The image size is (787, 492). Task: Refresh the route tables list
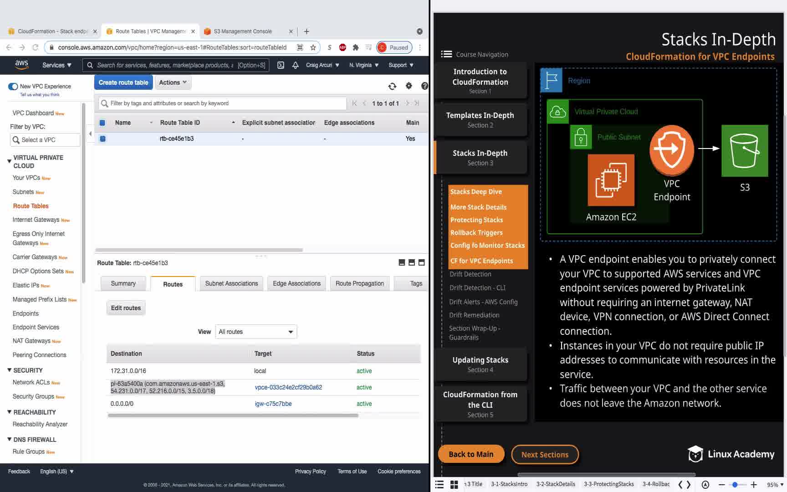[x=392, y=86]
